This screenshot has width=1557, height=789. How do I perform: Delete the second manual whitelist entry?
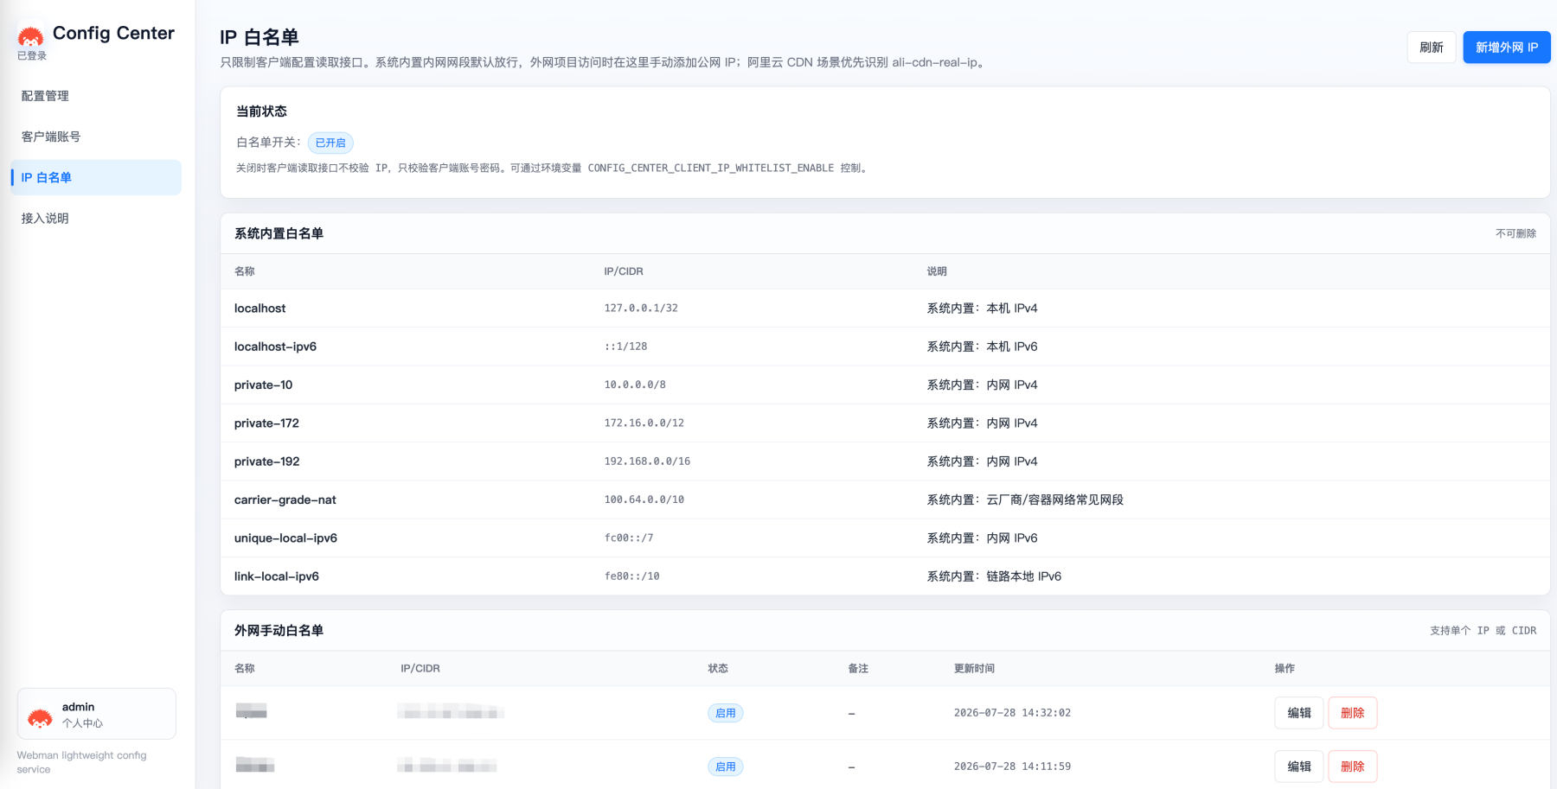pyautogui.click(x=1353, y=767)
